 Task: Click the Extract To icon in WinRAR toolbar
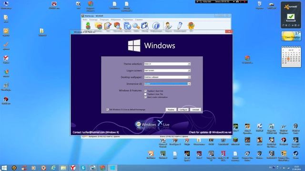coord(99,26)
